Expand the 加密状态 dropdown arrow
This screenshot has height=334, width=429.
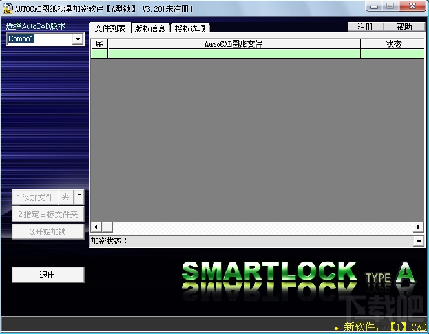click(x=419, y=241)
